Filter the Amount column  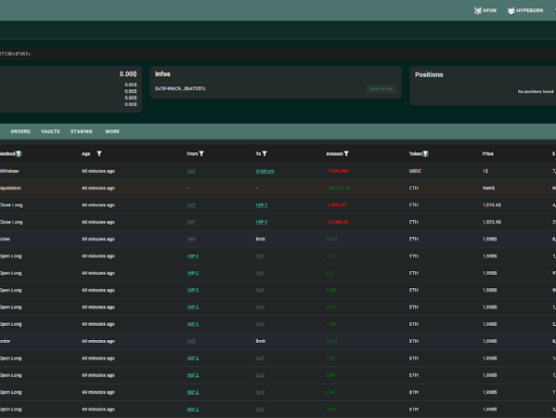pos(346,153)
